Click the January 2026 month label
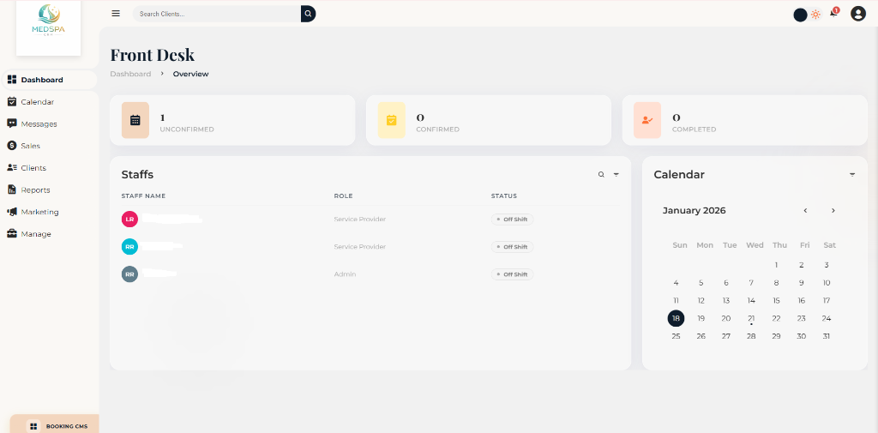 point(695,211)
